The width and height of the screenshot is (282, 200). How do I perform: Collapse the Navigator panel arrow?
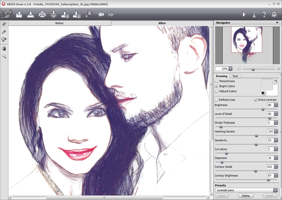(277, 23)
